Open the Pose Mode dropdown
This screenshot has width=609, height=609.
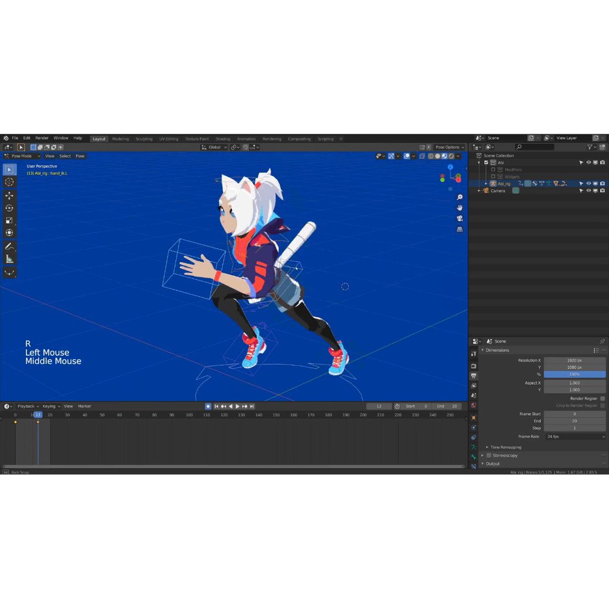(24, 156)
